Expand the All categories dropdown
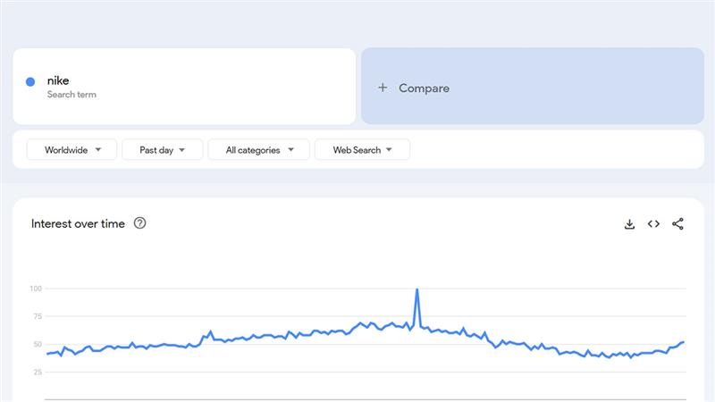715x402 pixels. point(258,150)
